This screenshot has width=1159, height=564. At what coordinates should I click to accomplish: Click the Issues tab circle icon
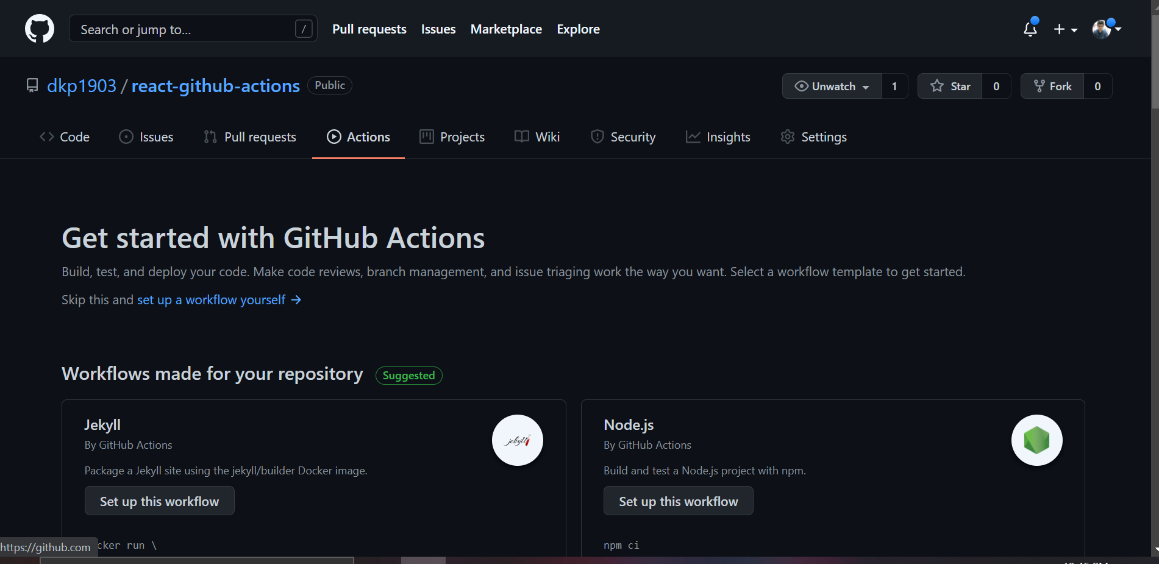pyautogui.click(x=126, y=137)
